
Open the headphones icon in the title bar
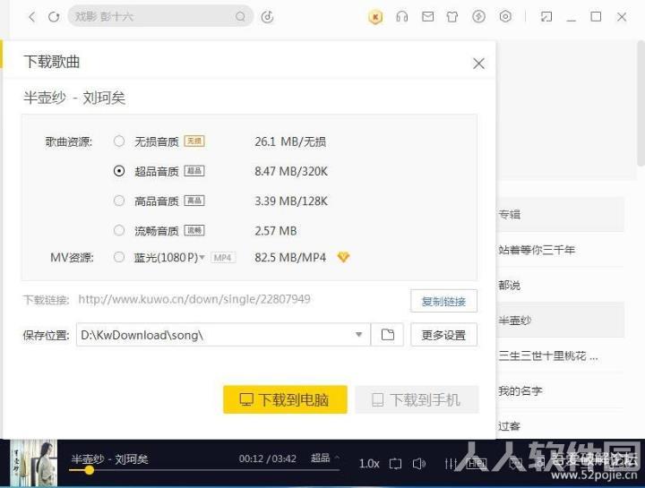[x=402, y=16]
